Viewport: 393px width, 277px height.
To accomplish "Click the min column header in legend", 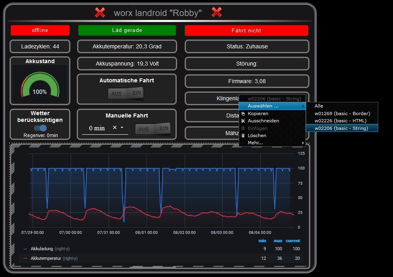I will point(262,241).
